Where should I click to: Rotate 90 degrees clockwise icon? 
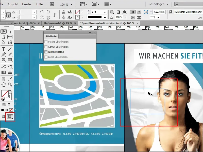coord(42,12)
